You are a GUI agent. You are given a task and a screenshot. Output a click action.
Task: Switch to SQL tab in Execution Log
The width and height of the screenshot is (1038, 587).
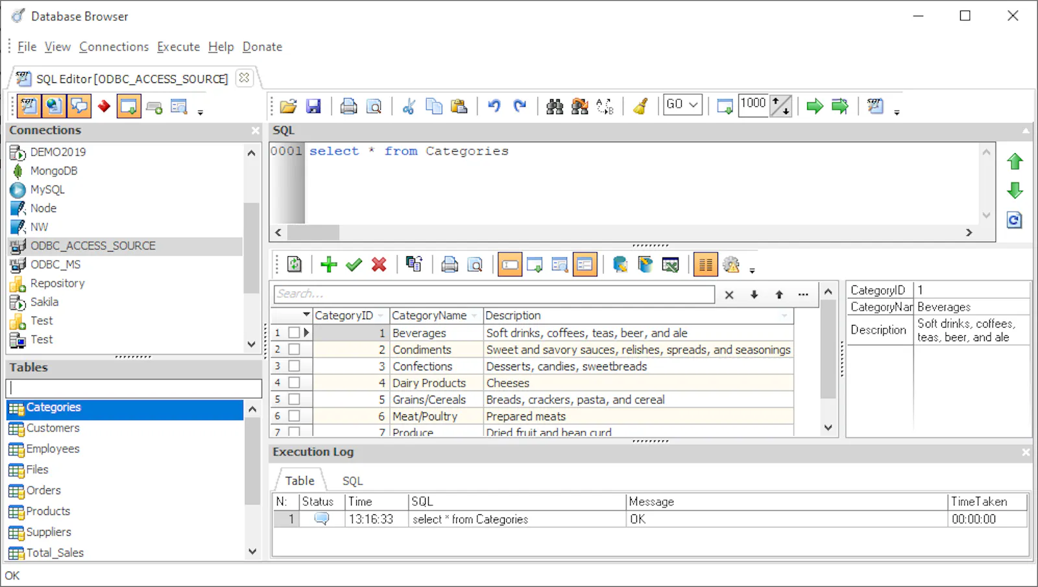click(352, 481)
